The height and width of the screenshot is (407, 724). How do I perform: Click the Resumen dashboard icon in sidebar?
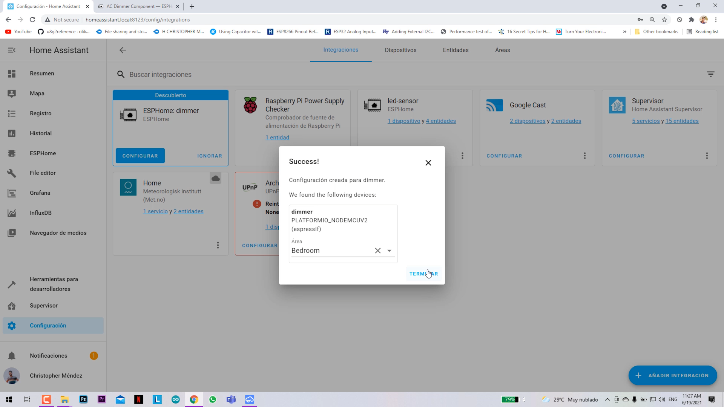click(12, 73)
